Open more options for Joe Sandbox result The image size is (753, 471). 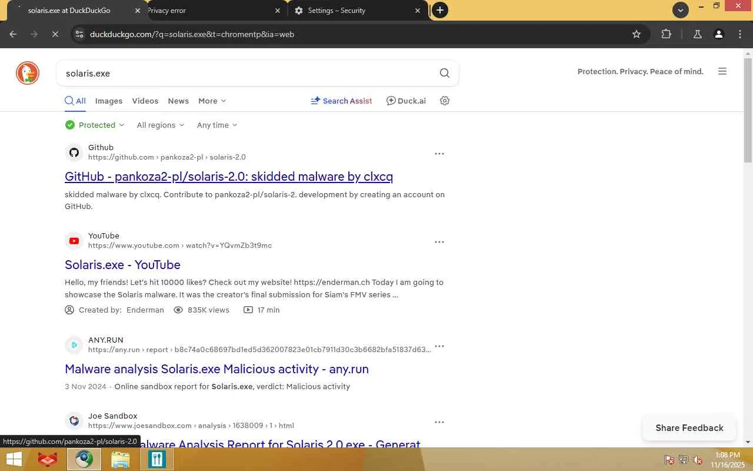tap(439, 422)
